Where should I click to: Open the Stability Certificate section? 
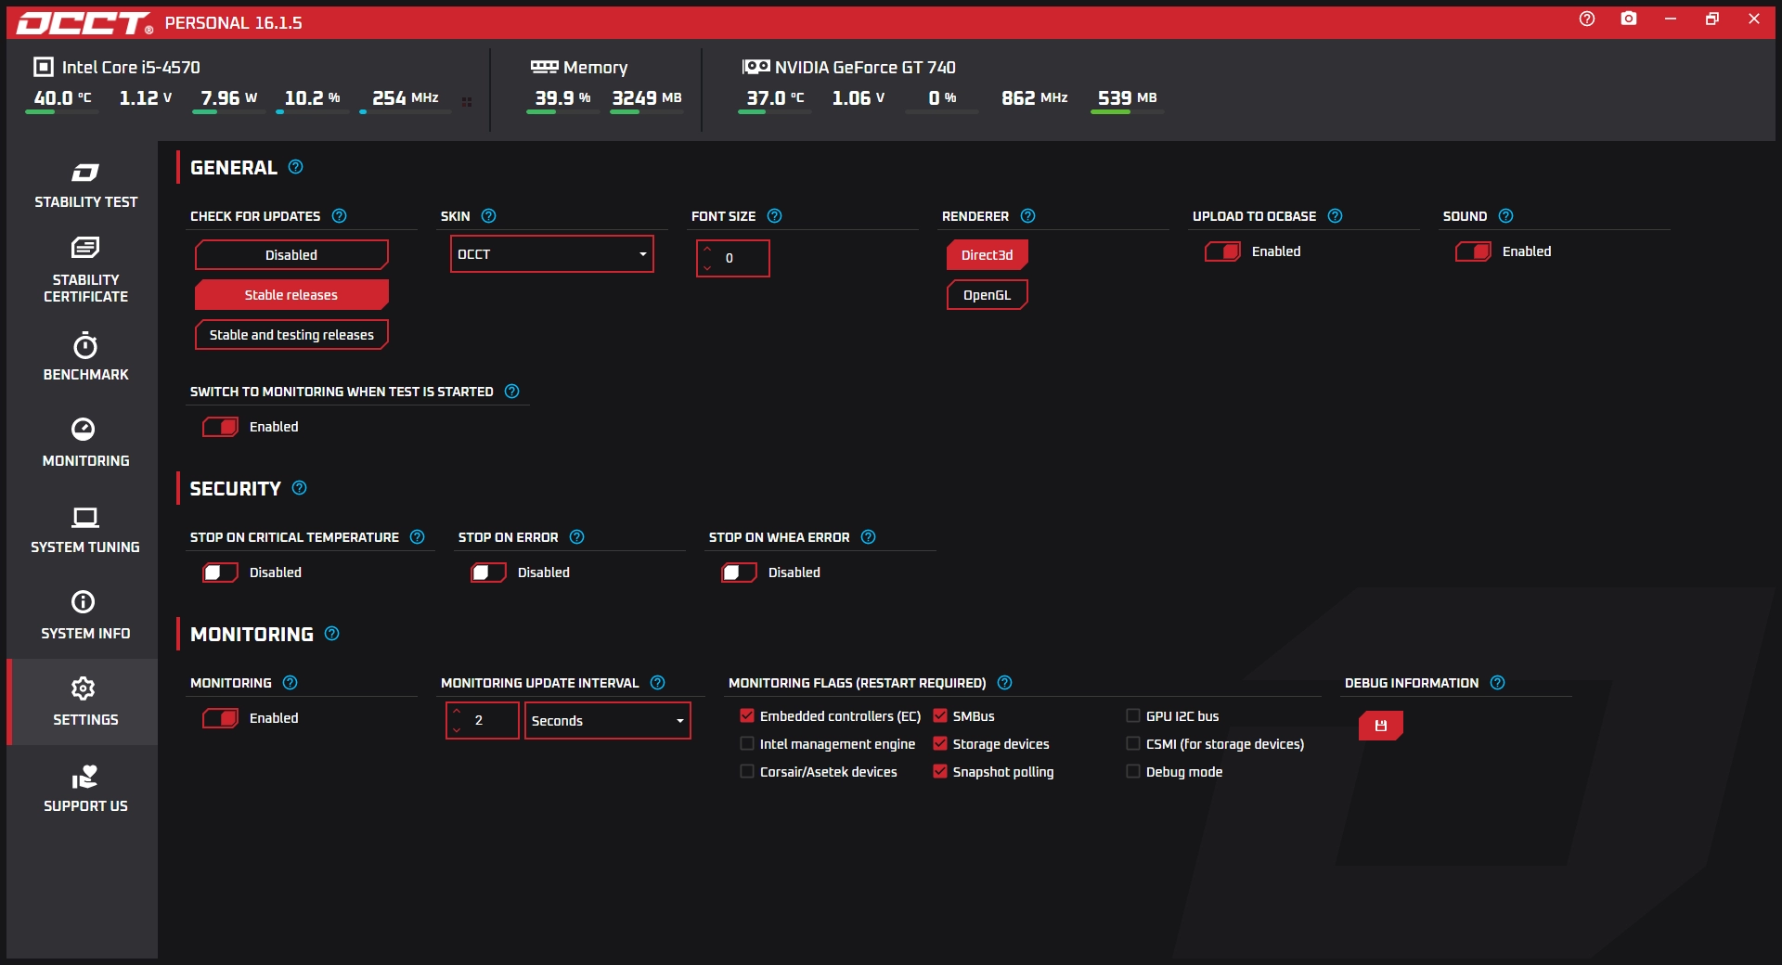click(85, 271)
